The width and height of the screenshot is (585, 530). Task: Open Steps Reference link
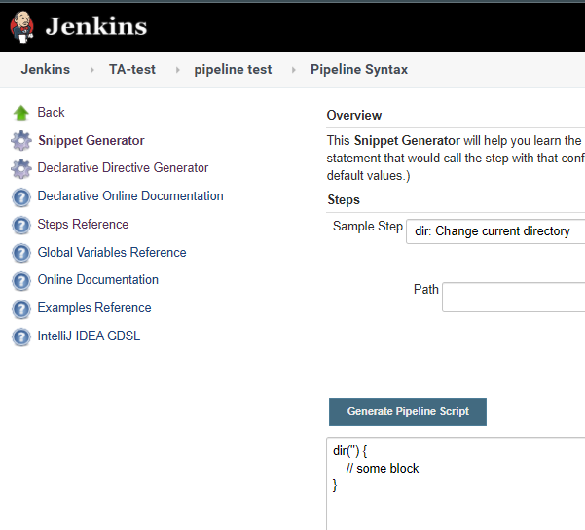83,224
